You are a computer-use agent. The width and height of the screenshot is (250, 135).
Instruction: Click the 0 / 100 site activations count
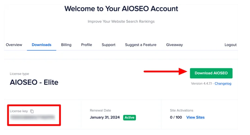pos(176,117)
